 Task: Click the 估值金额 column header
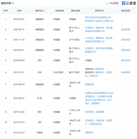coord(60,11)
